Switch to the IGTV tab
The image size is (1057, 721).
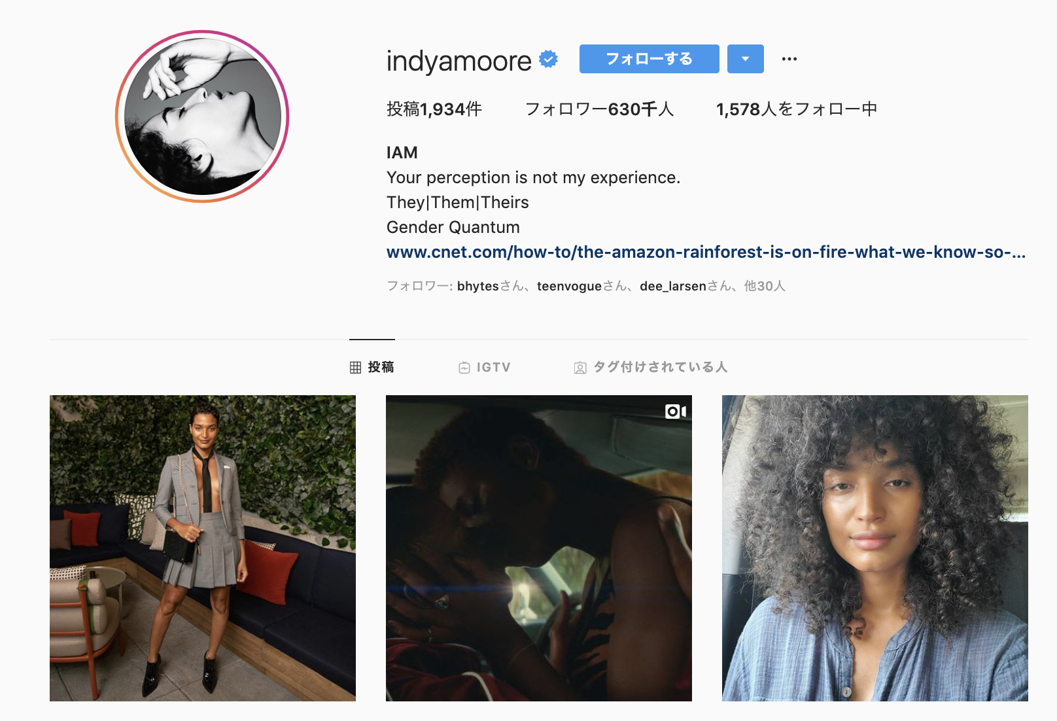(485, 368)
